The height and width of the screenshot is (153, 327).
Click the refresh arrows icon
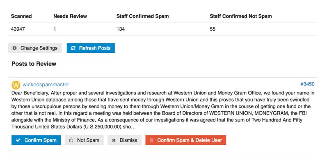73,48
